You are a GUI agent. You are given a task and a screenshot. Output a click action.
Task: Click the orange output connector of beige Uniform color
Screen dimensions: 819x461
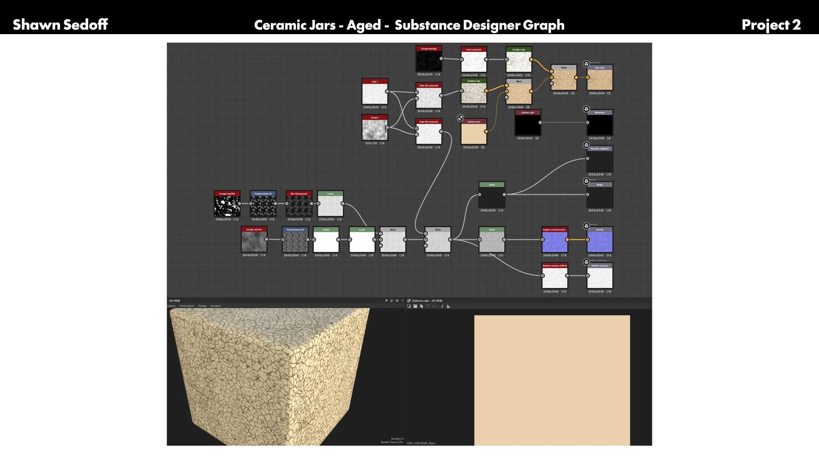486,131
